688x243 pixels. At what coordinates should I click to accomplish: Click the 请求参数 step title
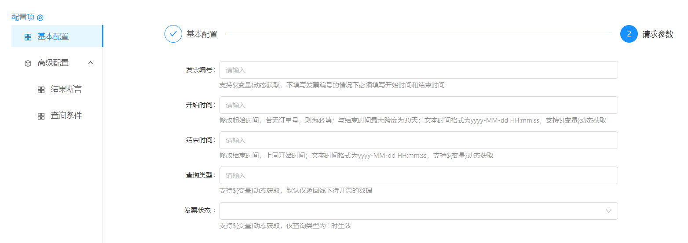click(658, 34)
